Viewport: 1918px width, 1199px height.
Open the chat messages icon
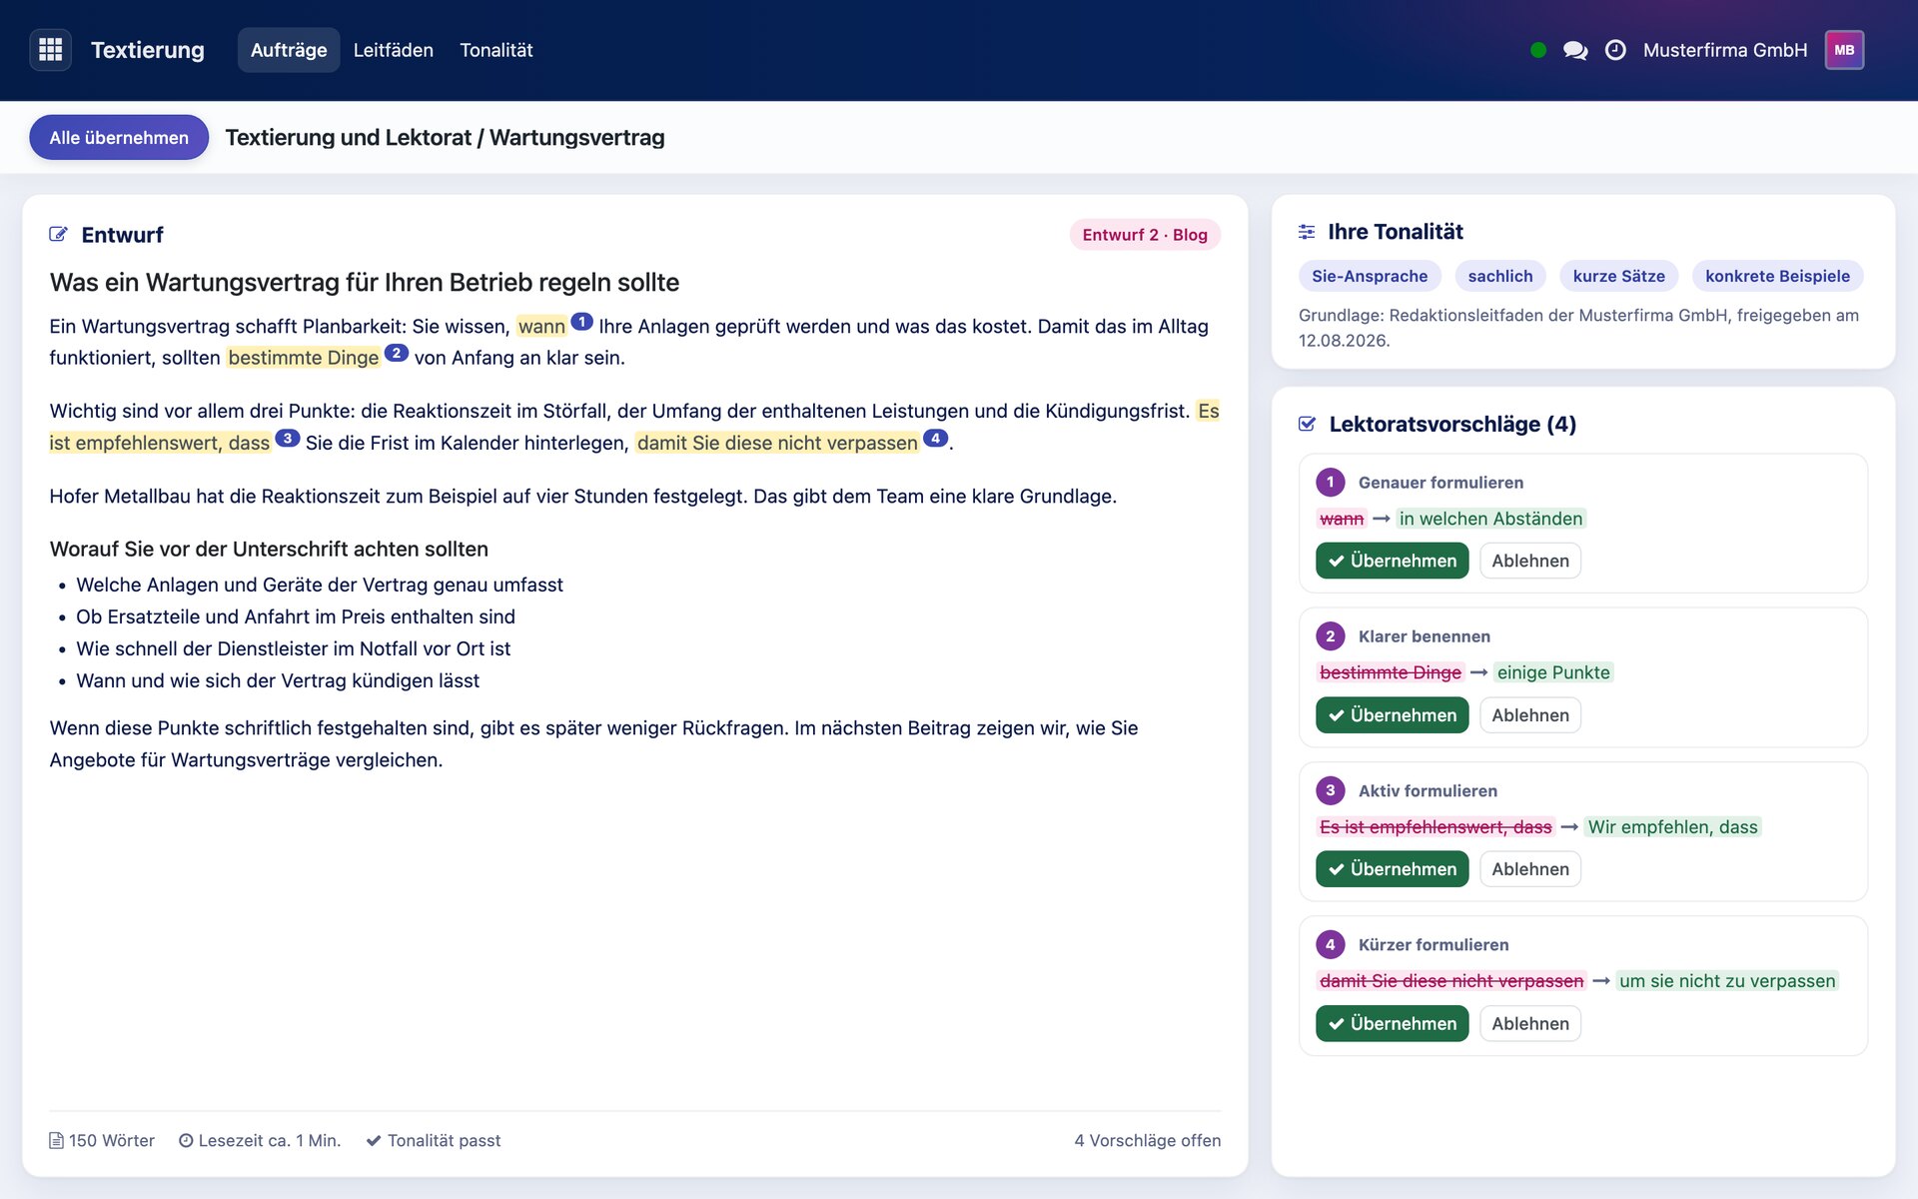tap(1575, 50)
